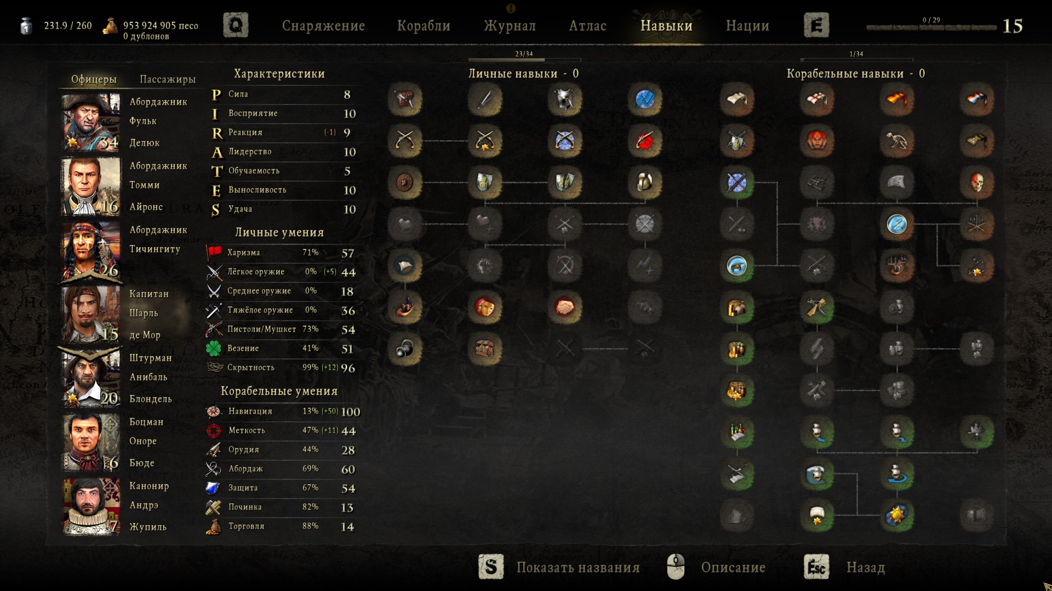1052x591 pixels.
Task: Open the Корабли menu tab
Action: [x=424, y=26]
